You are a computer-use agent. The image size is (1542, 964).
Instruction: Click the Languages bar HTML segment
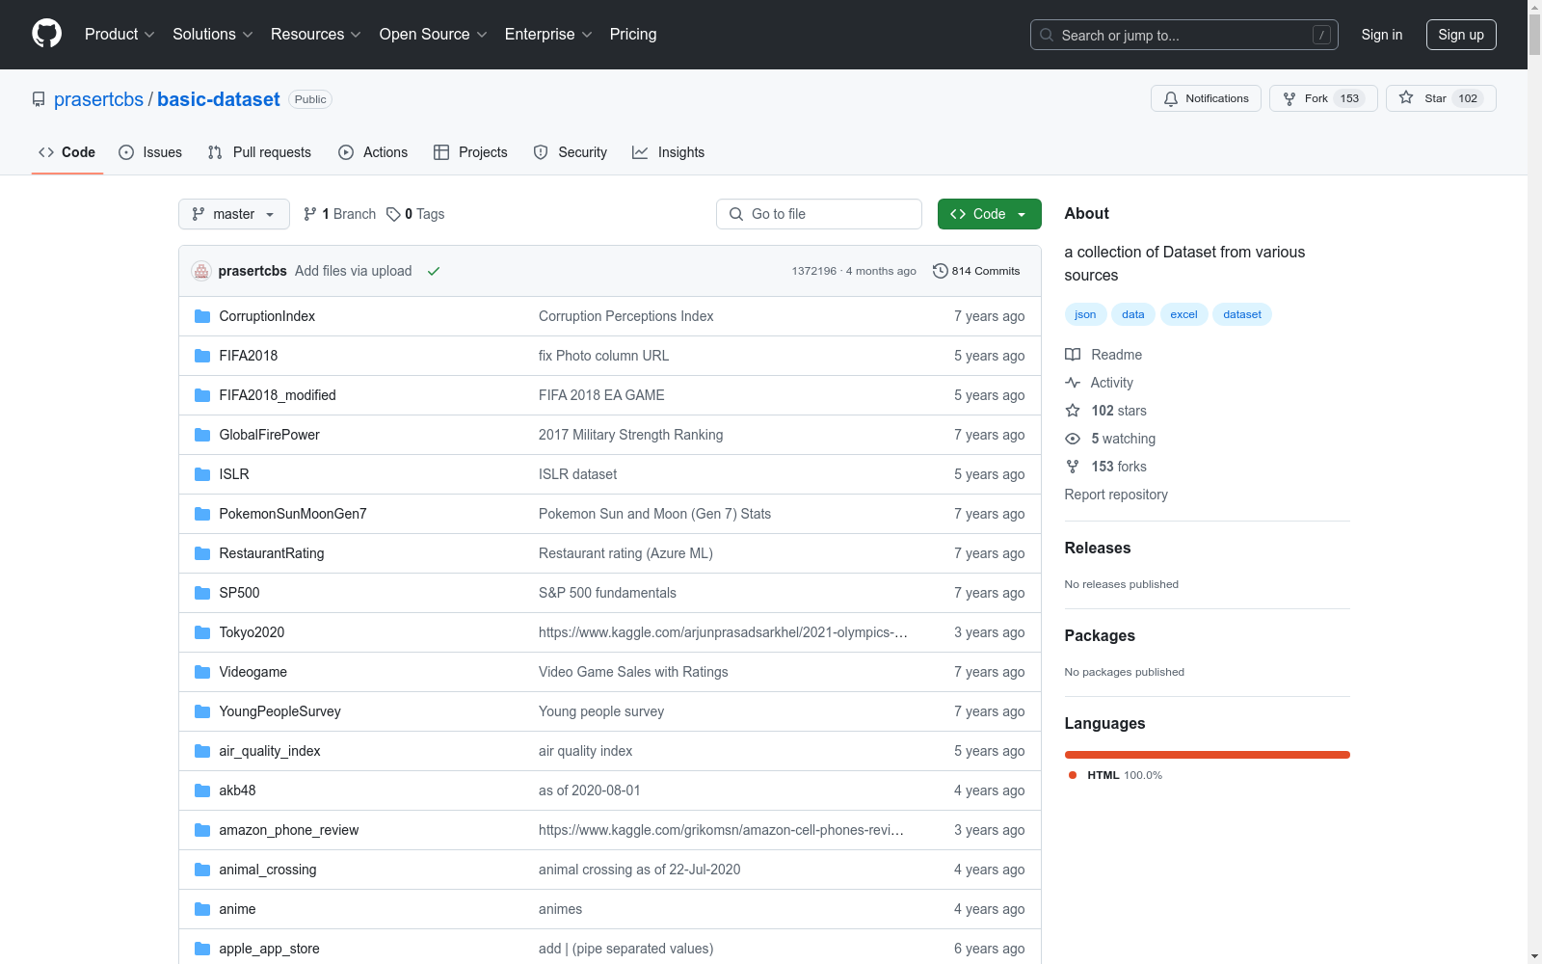(x=1208, y=755)
